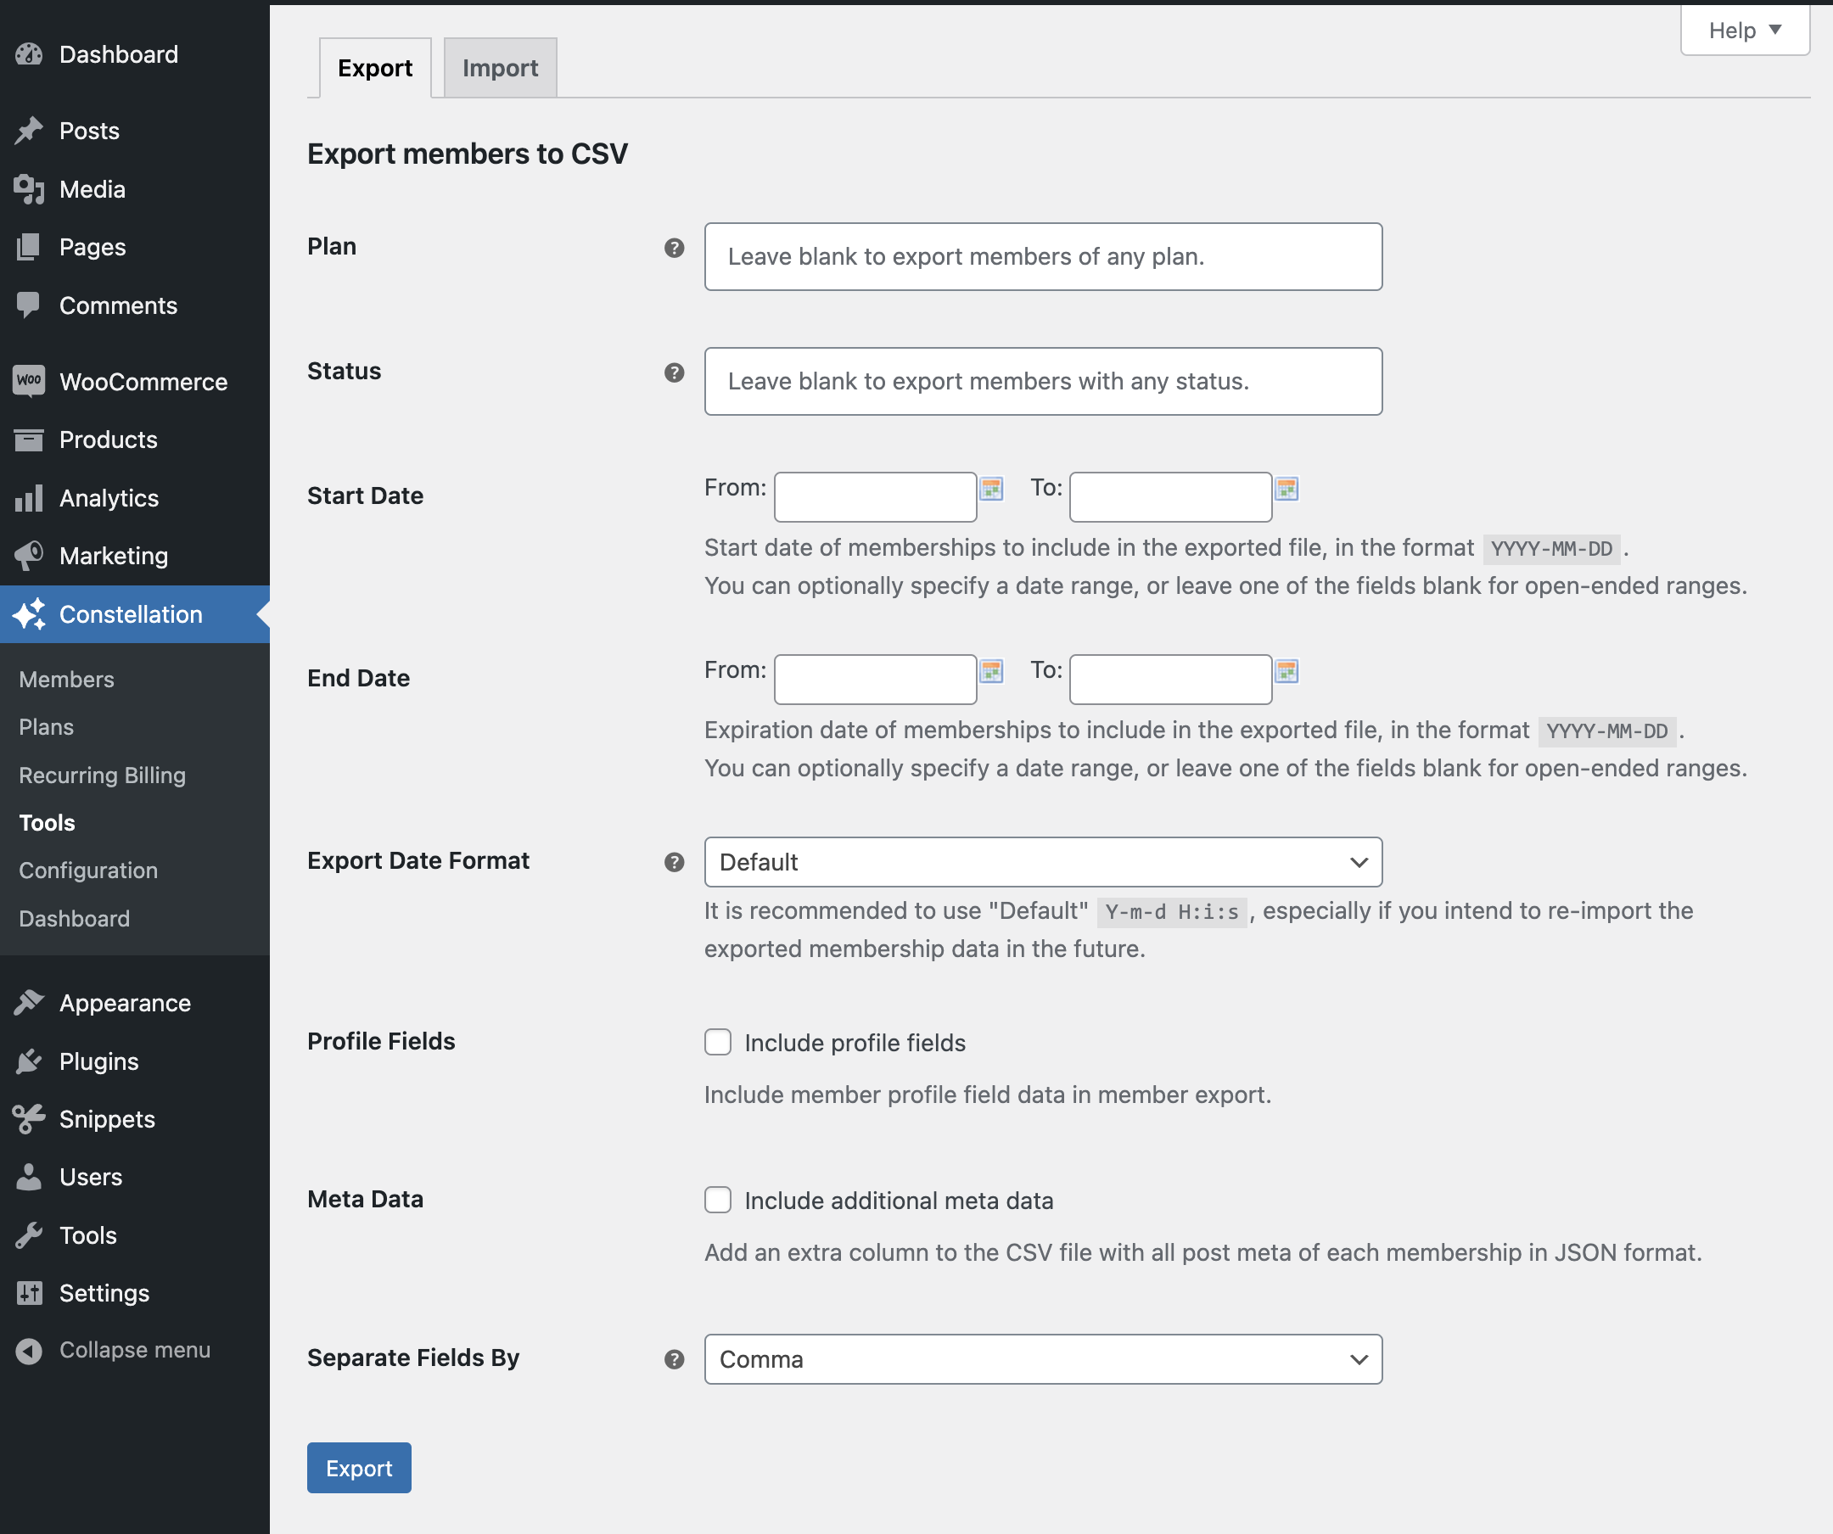Click the Start Date To input
The width and height of the screenshot is (1833, 1534).
click(x=1170, y=497)
